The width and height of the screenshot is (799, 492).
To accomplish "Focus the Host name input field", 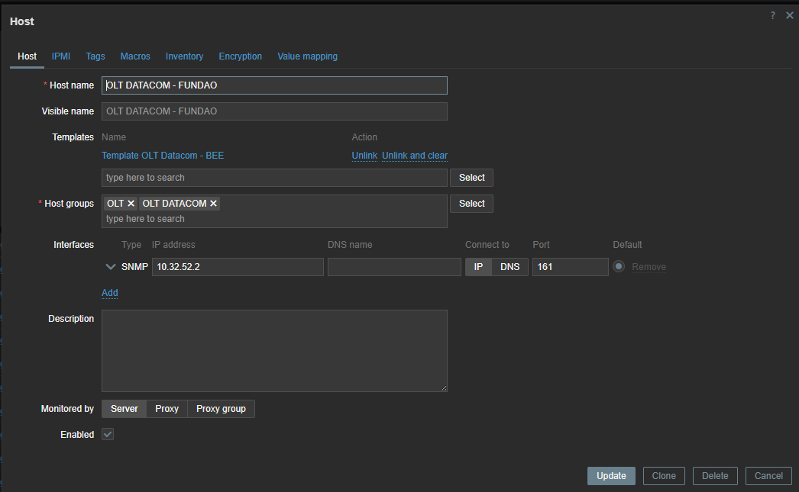I will 274,85.
